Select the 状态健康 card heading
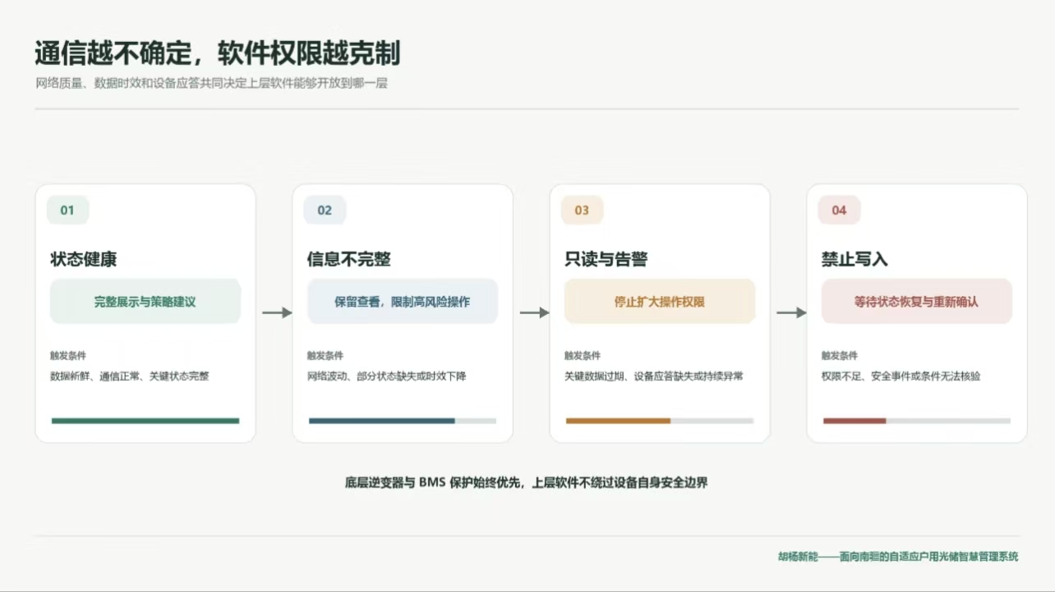The height and width of the screenshot is (592, 1055). coord(84,259)
